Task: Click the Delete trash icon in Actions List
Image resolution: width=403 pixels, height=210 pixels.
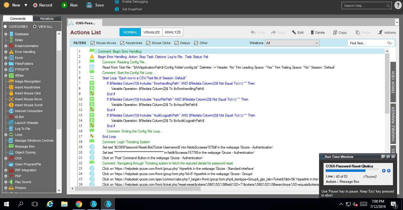Action: pos(312,33)
